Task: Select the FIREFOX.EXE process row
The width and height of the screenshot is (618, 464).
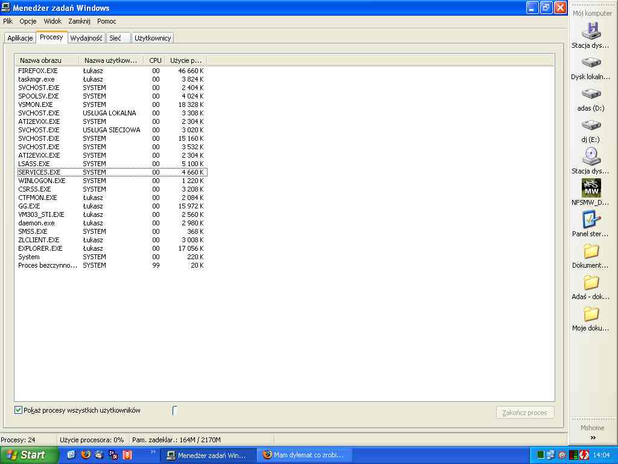Action: tap(112, 71)
